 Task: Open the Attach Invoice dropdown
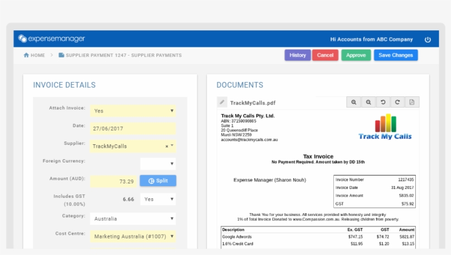133,111
